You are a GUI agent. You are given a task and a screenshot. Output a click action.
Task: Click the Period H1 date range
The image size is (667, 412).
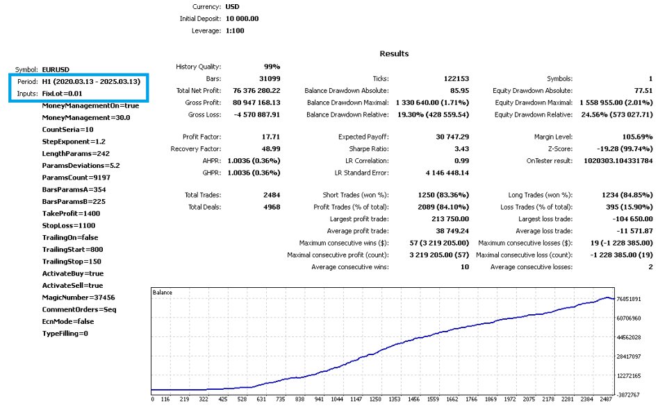point(91,82)
